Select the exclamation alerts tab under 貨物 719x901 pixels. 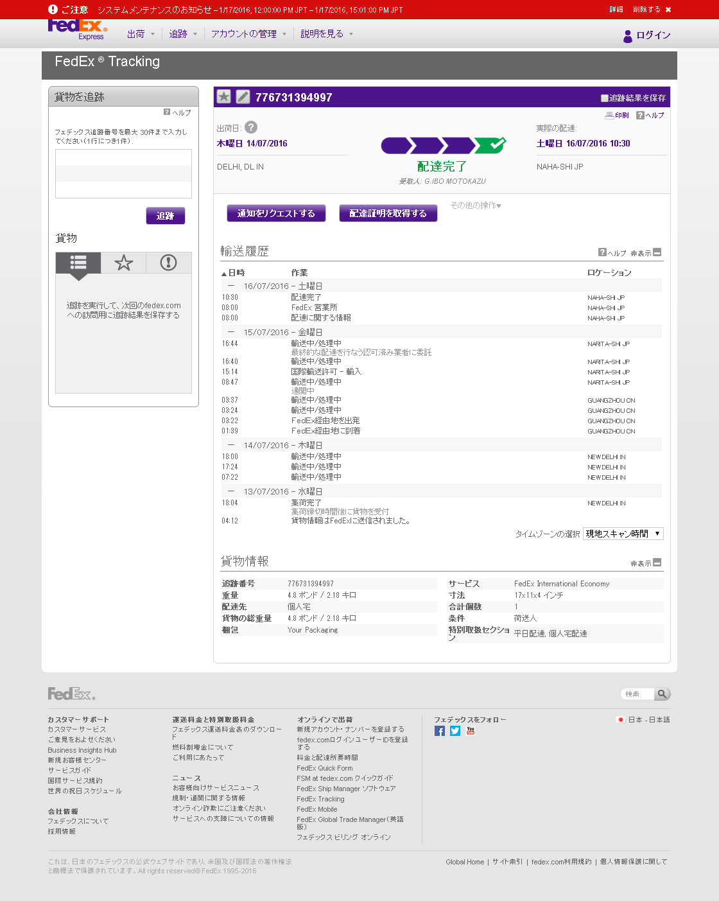pos(168,262)
